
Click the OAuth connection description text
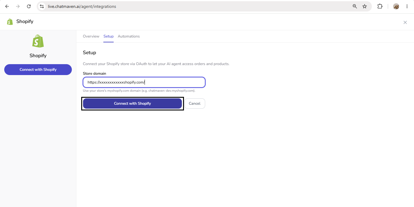tap(156, 64)
